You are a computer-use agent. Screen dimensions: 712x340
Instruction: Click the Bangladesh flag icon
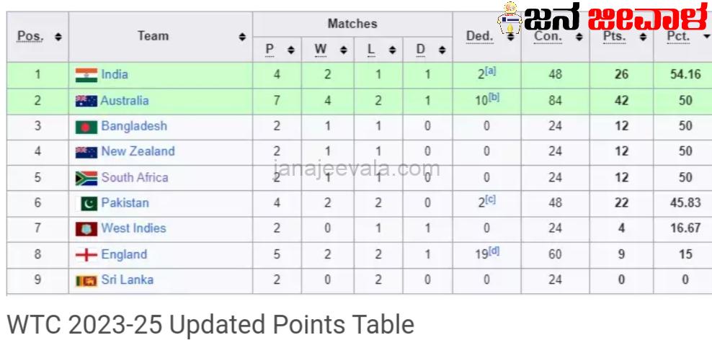click(86, 127)
